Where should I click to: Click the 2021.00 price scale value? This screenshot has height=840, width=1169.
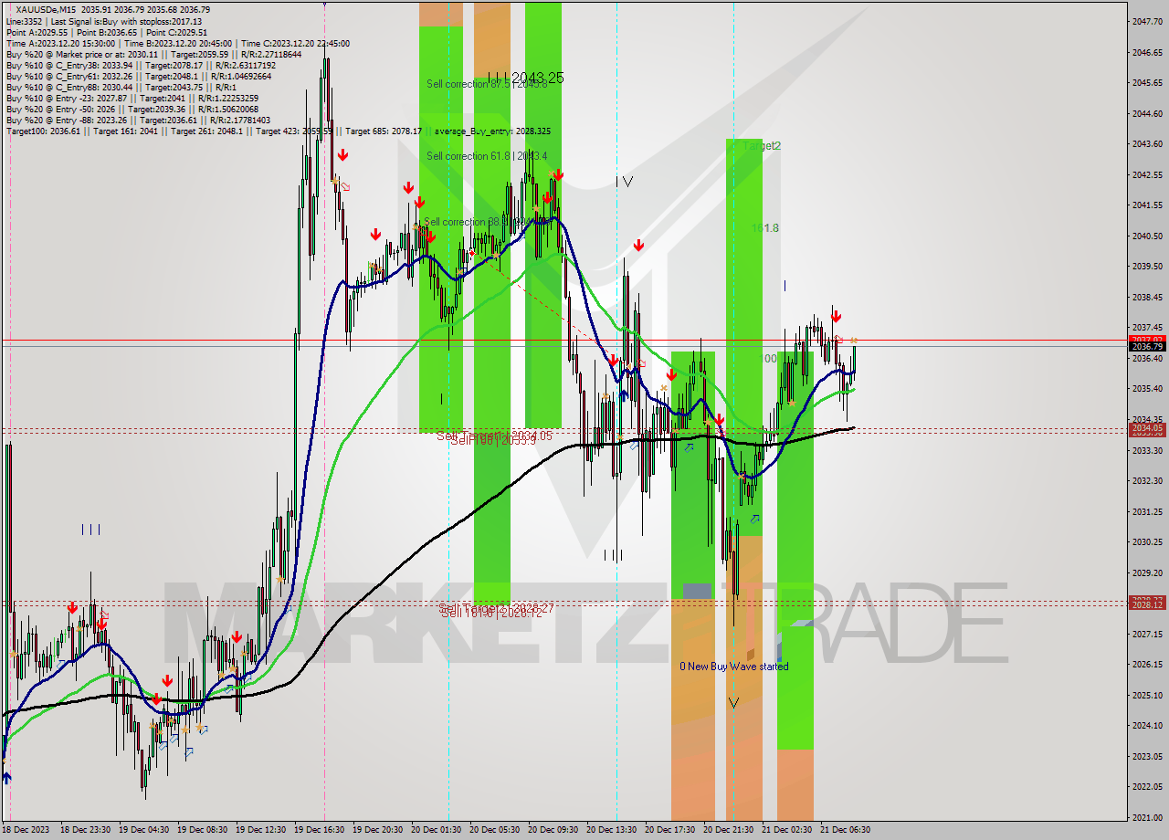[1147, 817]
